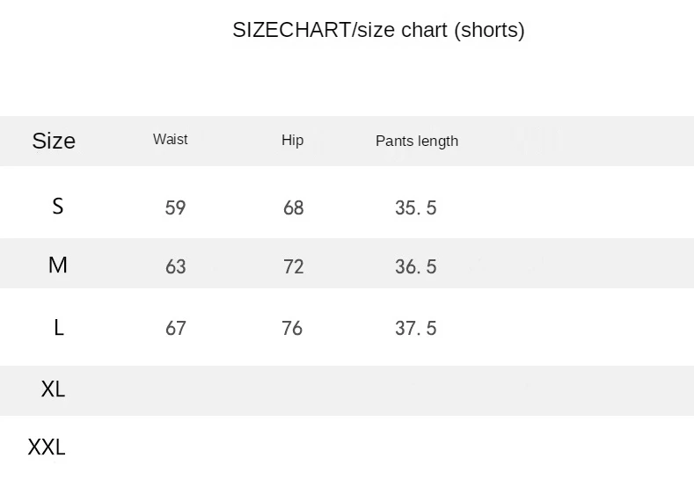The height and width of the screenshot is (487, 694).
Task: Select waist value 63 in M row
Action: click(x=176, y=266)
